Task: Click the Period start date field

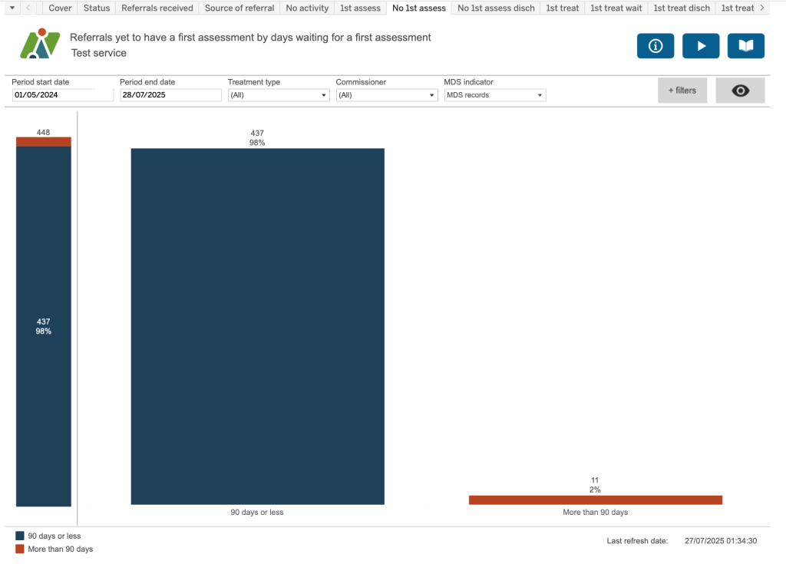Action: coord(62,95)
